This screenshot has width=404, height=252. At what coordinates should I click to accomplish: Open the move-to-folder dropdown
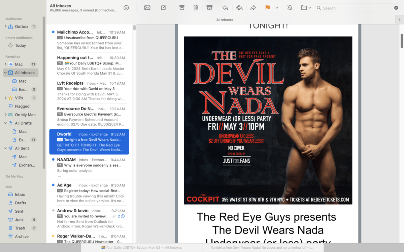[x=306, y=8]
